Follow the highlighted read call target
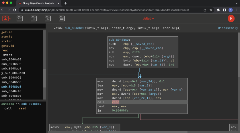The height and width of the screenshot is (133, 240). point(116,102)
